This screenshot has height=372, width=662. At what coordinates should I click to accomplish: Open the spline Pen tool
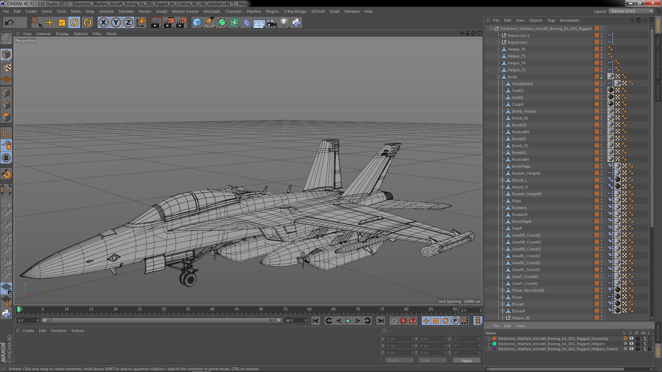pyautogui.click(x=209, y=23)
